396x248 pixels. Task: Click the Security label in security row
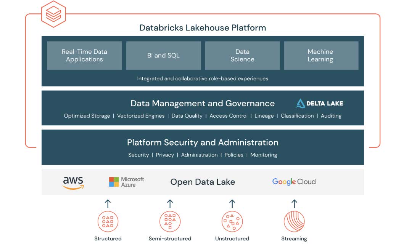coord(138,155)
